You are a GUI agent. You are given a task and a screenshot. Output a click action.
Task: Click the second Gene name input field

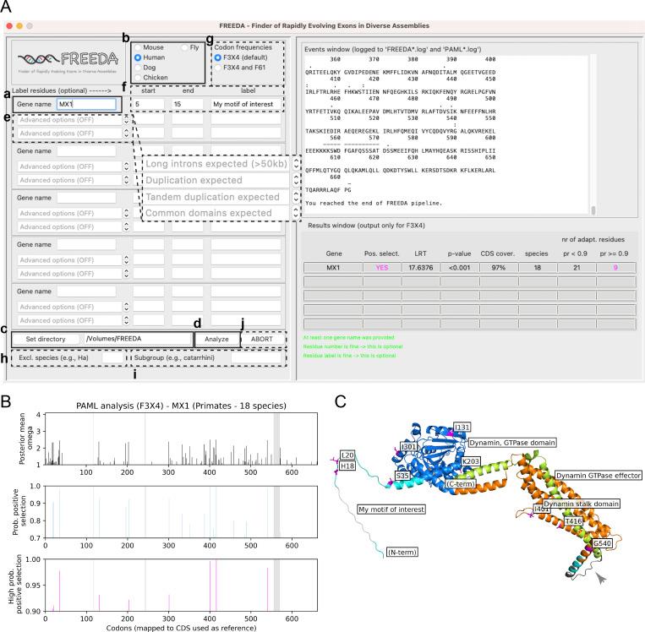tap(86, 151)
